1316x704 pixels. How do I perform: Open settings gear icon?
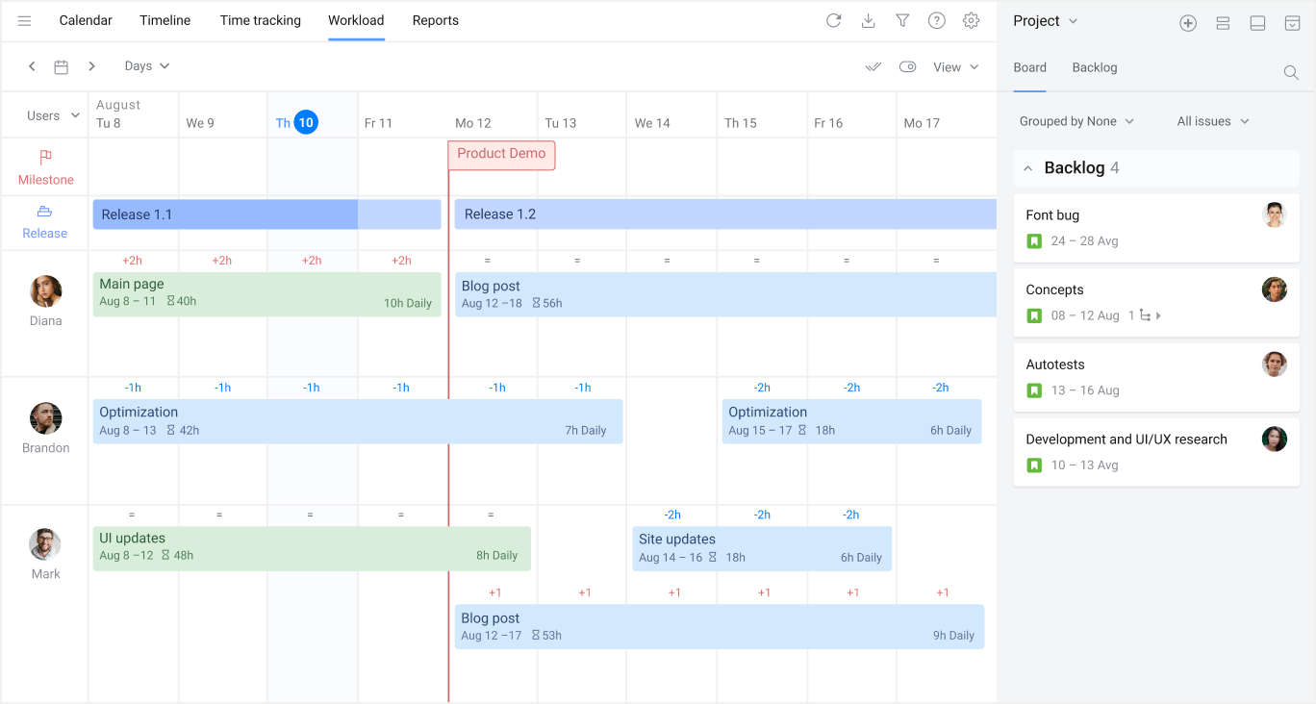(x=971, y=20)
